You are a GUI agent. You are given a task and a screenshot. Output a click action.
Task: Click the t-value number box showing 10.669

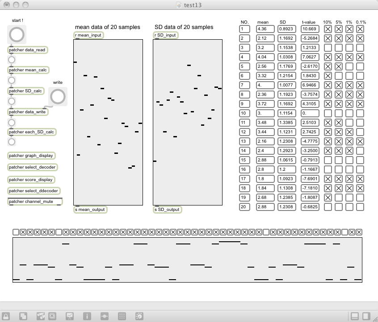(x=310, y=29)
